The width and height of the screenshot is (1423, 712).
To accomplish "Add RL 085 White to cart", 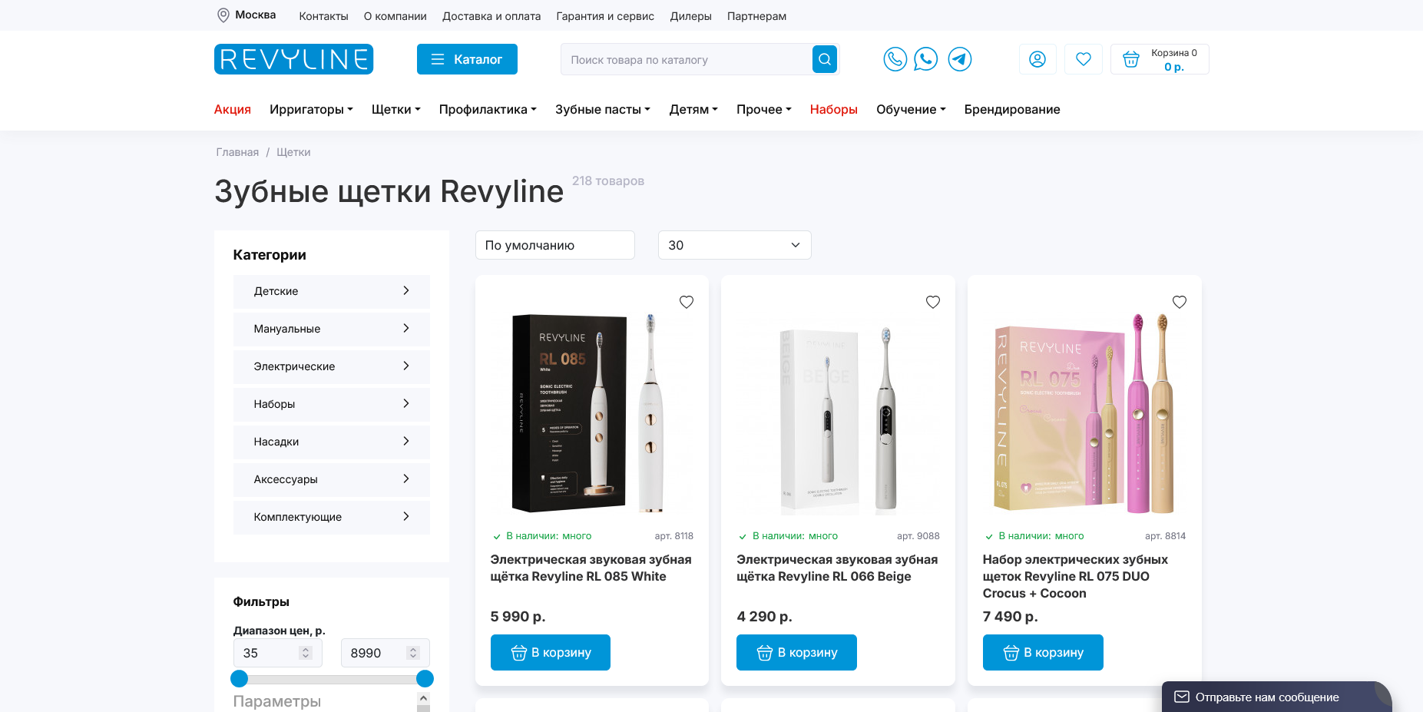I will click(x=551, y=652).
